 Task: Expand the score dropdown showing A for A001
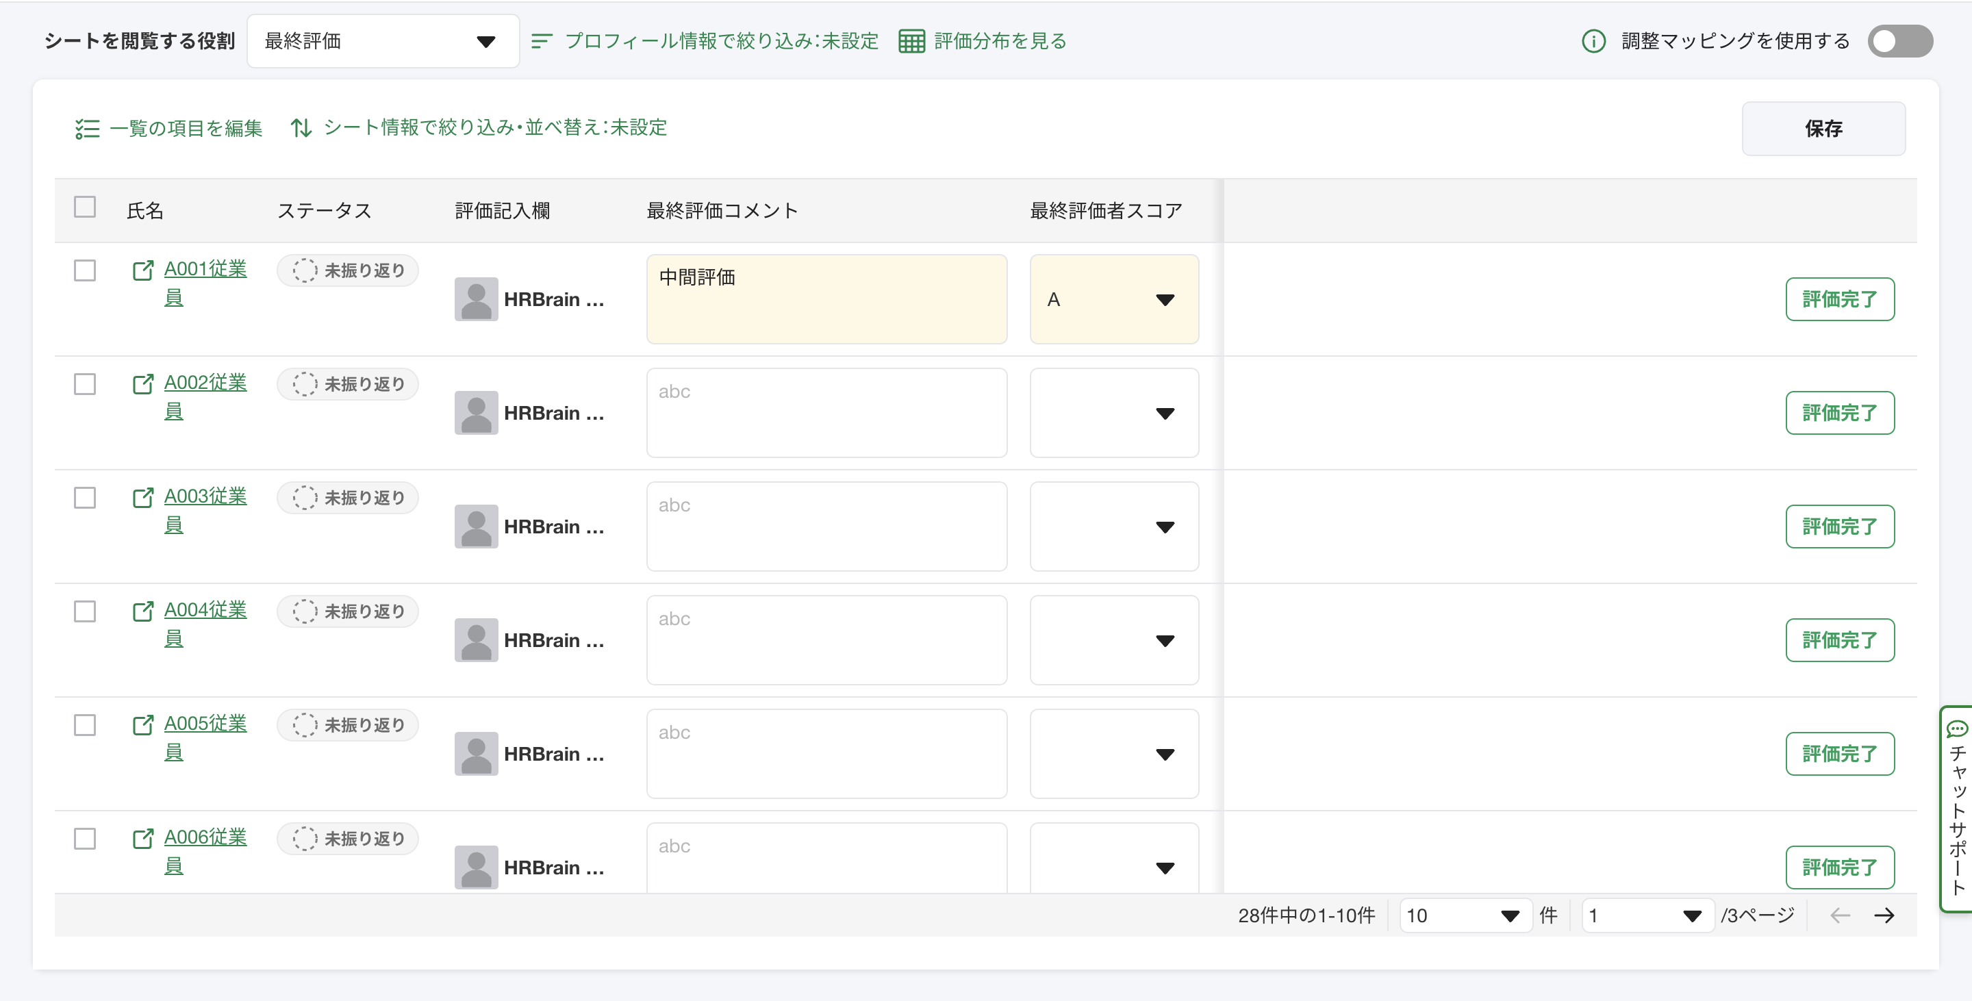[x=1114, y=299]
